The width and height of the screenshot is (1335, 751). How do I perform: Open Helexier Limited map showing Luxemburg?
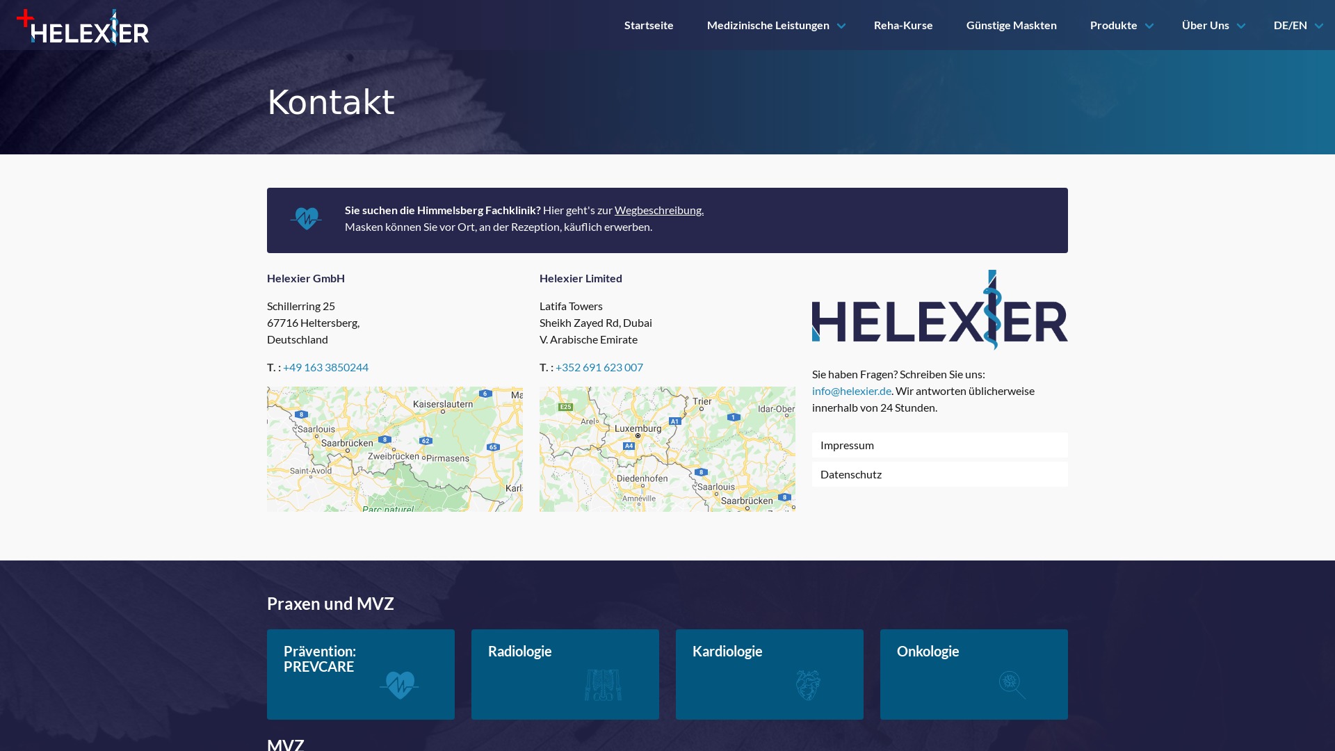pos(667,449)
